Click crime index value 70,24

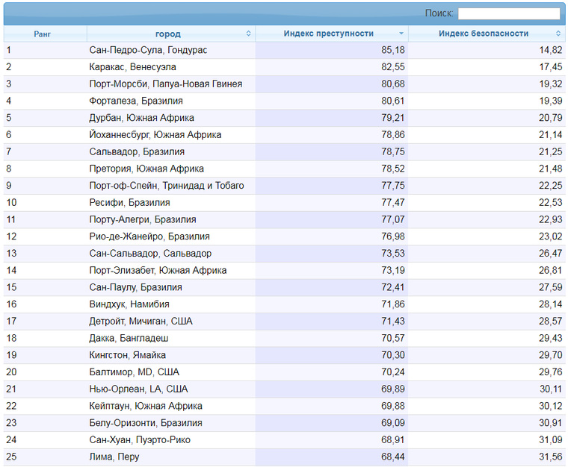click(393, 372)
